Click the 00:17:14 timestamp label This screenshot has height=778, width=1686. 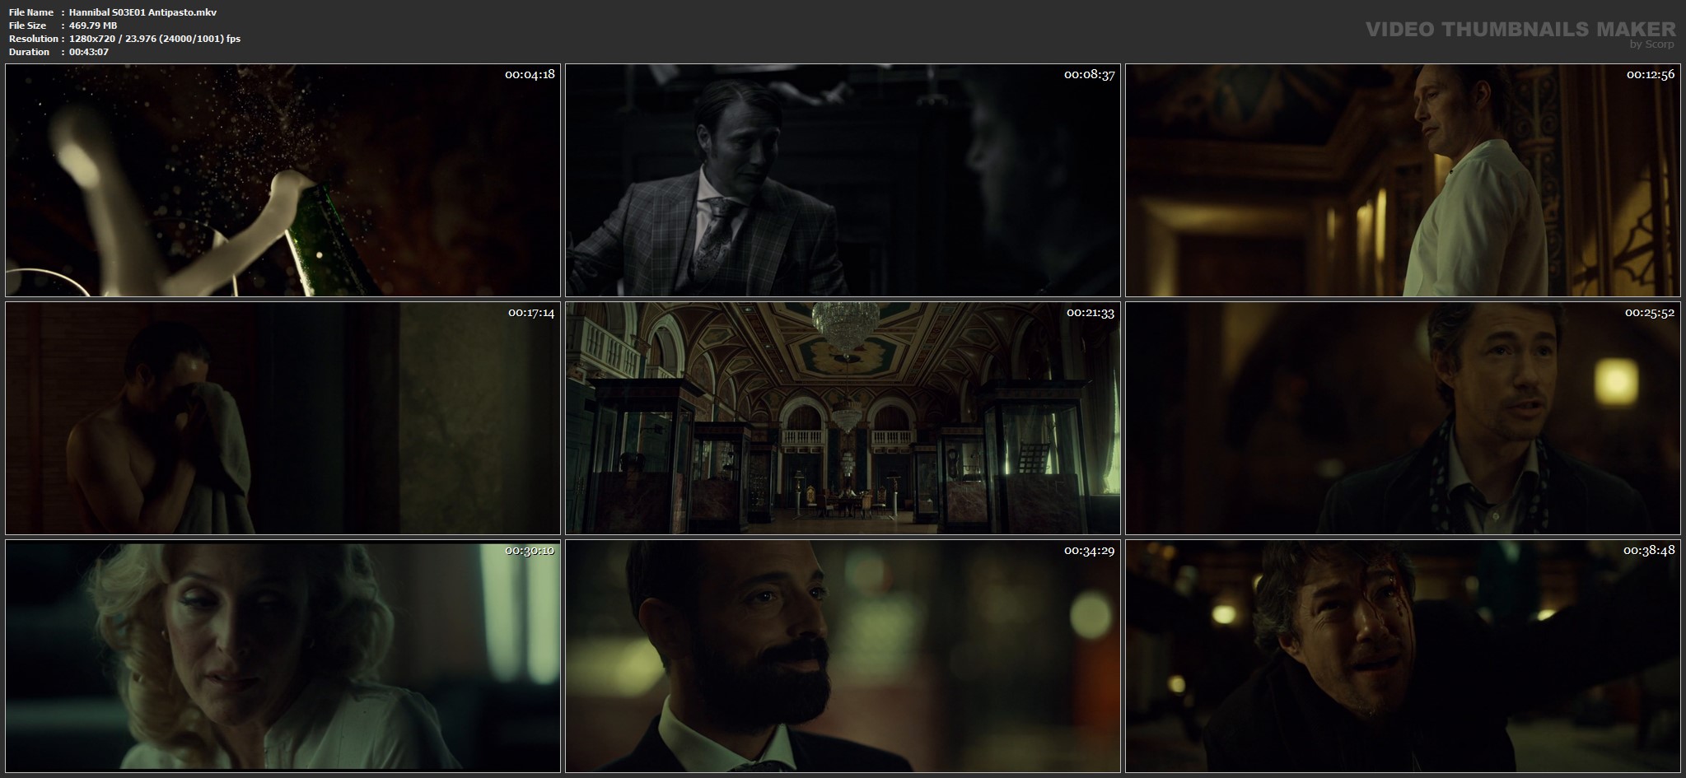[531, 312]
